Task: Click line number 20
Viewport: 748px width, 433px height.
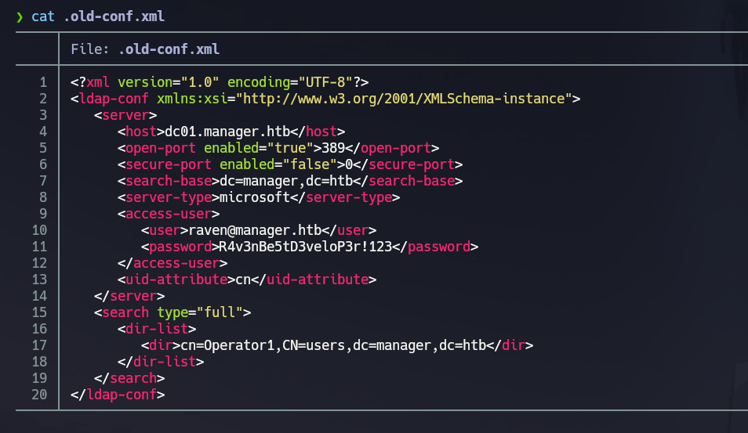Action: (x=39, y=395)
